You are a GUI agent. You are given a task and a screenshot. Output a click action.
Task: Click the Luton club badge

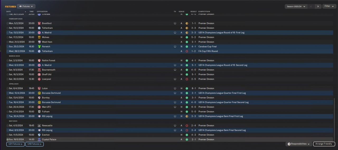39,89
